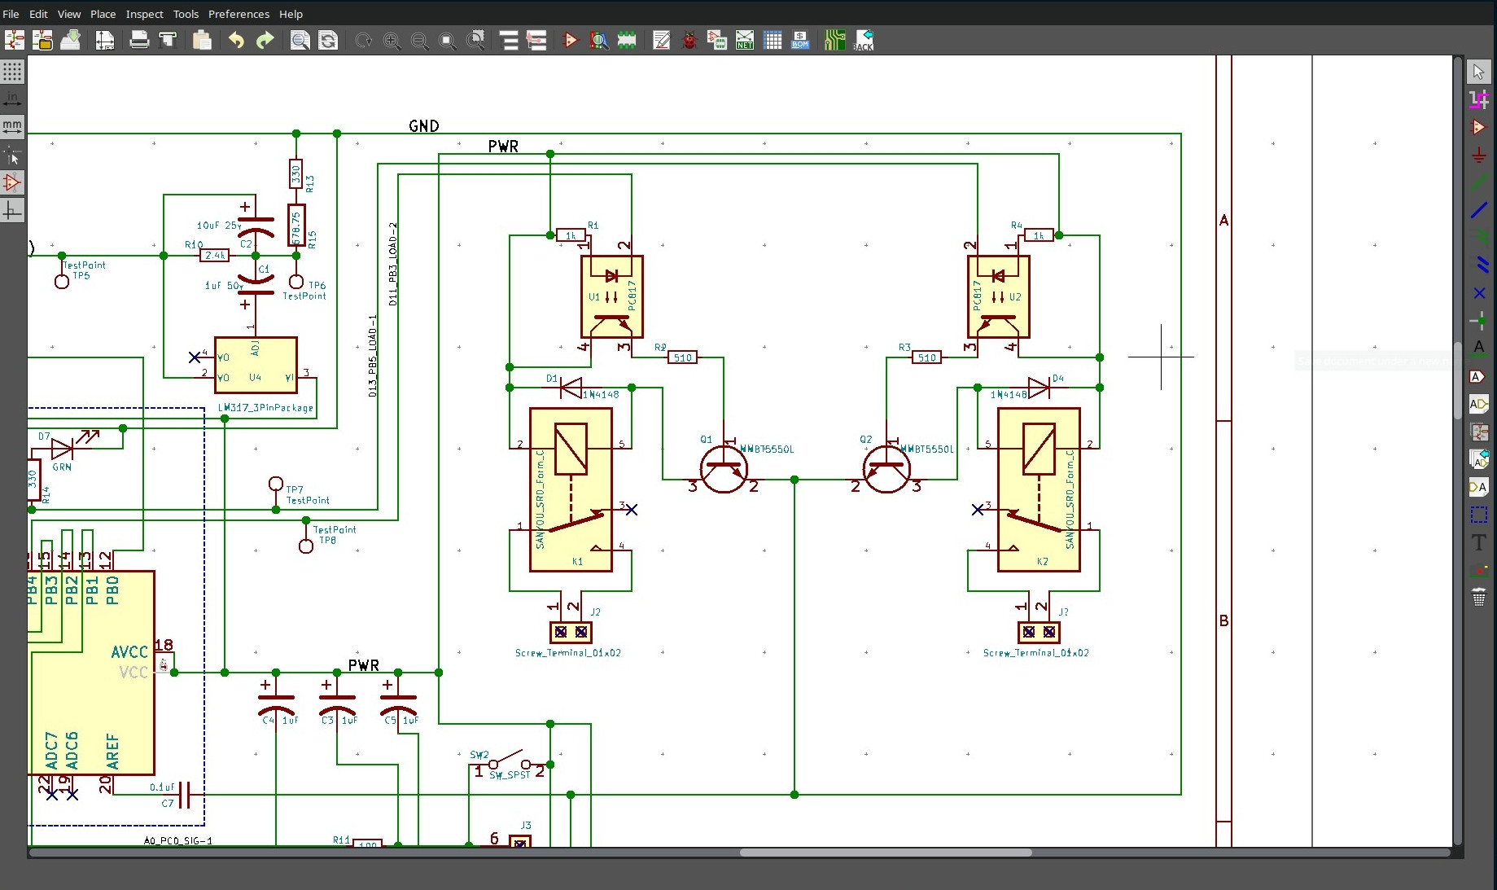Screen dimensions: 1497x890
Task: Generate the netlist
Action: tap(745, 40)
